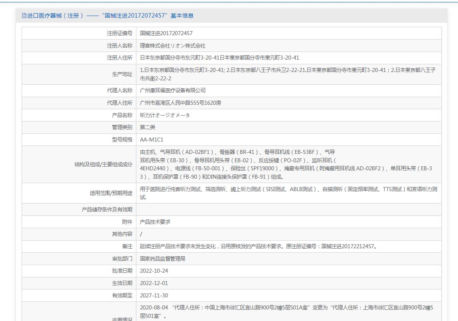Click the 注册人住所 address value
Viewport: 458px width, 321px height.
coord(219,58)
